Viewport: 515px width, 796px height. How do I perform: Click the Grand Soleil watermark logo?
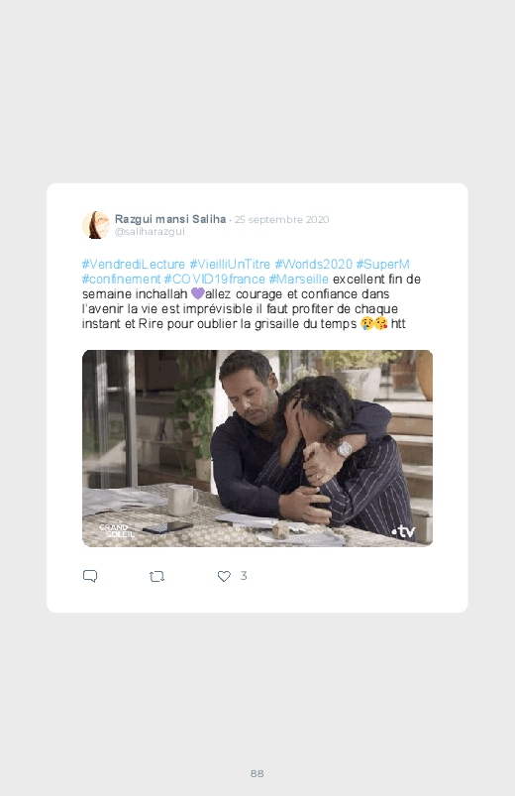[x=116, y=530]
